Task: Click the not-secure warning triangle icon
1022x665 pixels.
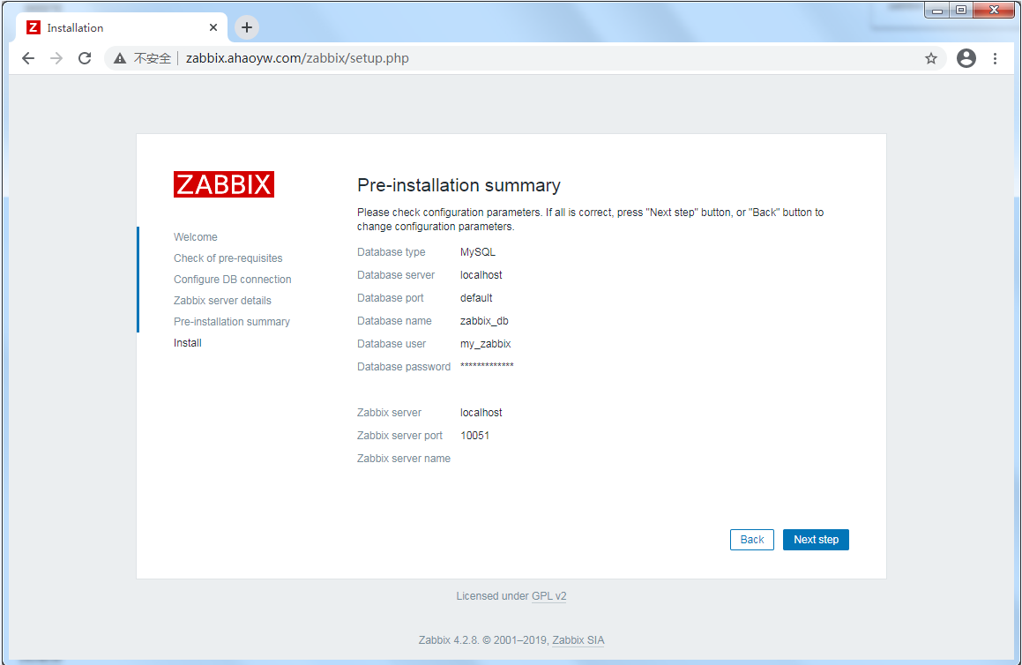Action: (x=120, y=59)
